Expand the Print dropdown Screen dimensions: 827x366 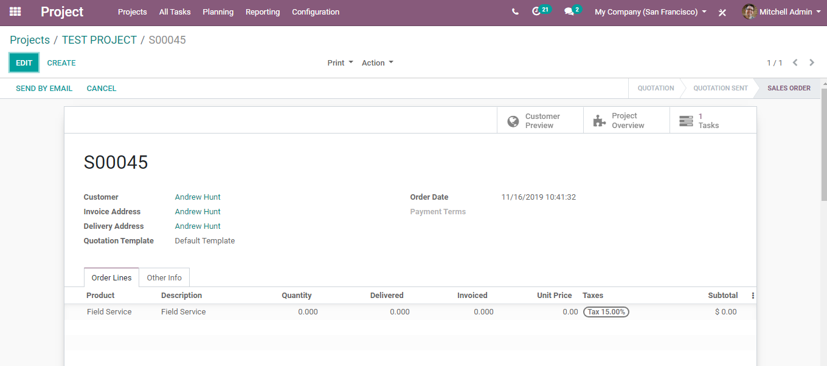point(340,63)
